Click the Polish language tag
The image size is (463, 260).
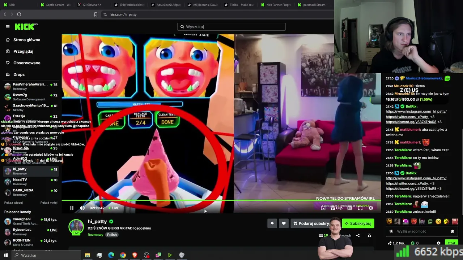pos(112,235)
